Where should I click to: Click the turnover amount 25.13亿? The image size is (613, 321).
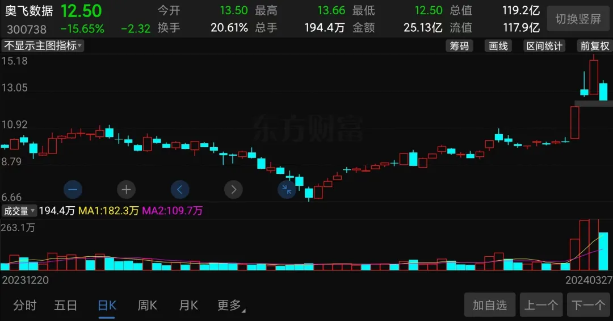click(423, 28)
